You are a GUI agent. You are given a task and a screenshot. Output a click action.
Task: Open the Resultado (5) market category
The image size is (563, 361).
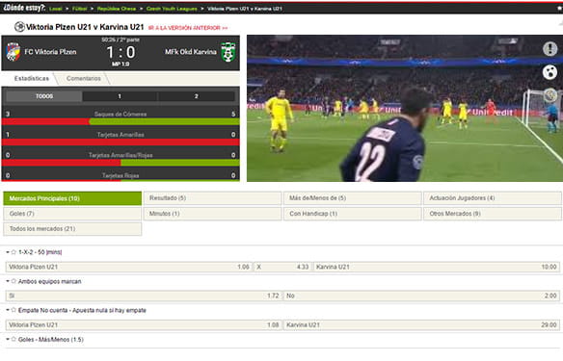point(212,198)
